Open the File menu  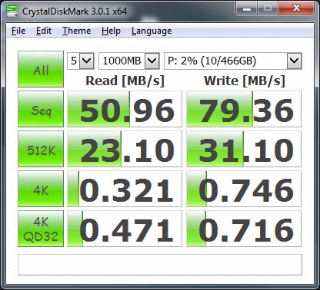click(x=18, y=31)
